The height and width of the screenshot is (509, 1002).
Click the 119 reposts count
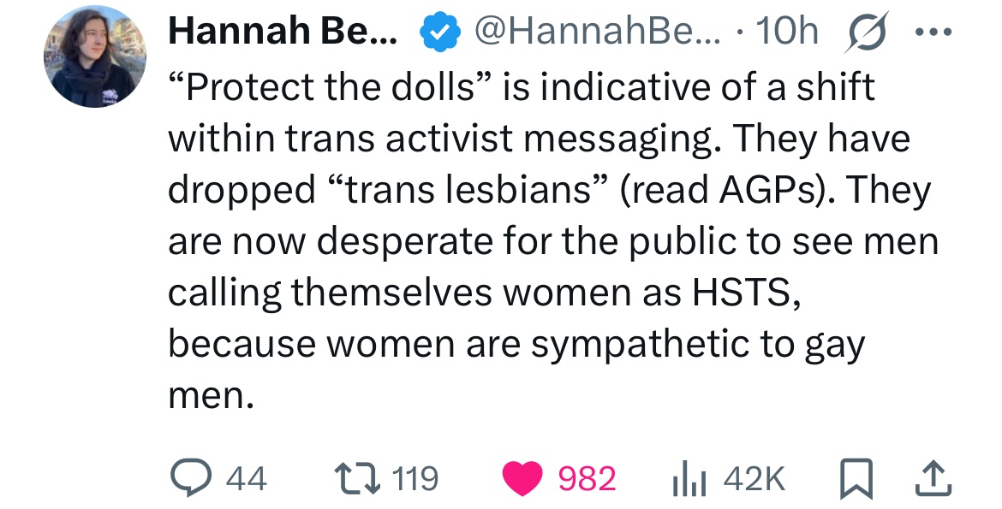pyautogui.click(x=415, y=479)
